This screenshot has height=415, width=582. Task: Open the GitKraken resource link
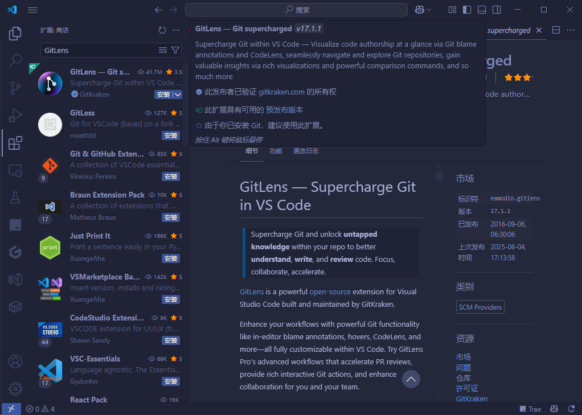click(472, 398)
